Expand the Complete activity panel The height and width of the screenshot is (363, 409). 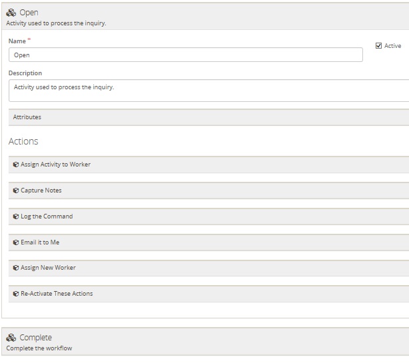click(x=200, y=342)
